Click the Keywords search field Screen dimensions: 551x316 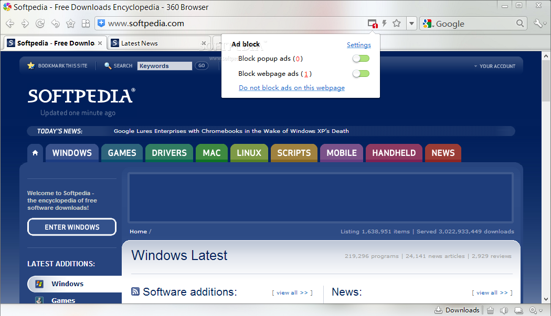point(164,66)
